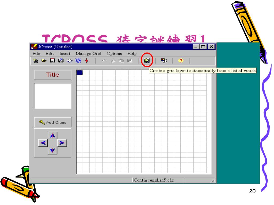Click the Add Clues button
The height and width of the screenshot is (205, 274).
(x=53, y=122)
